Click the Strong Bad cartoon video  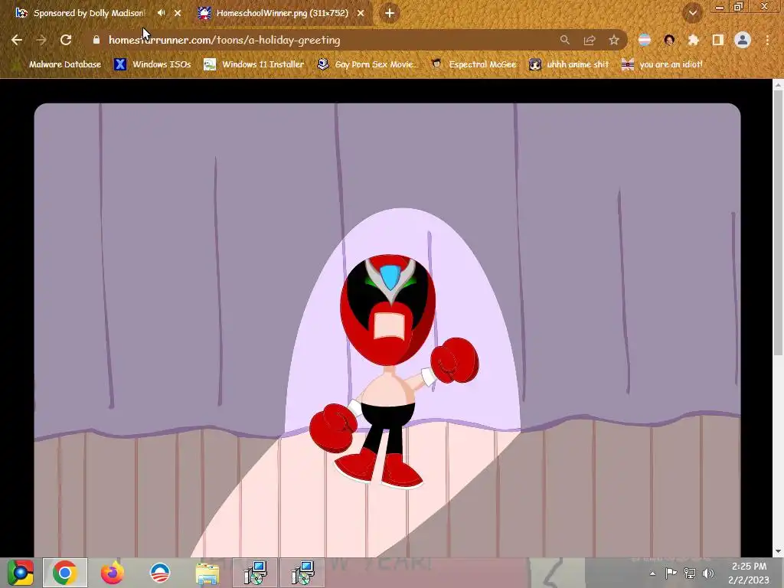pyautogui.click(x=387, y=330)
